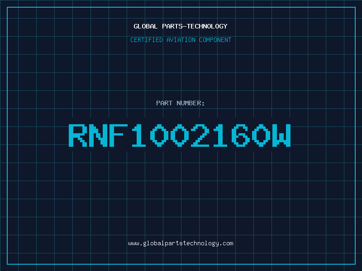Select the part number RNF1002160W

[180, 135]
